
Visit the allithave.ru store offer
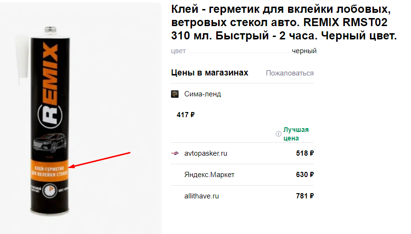201,196
